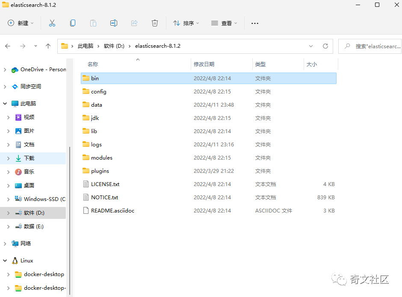Select the Rename icon
This screenshot has width=402, height=297.
(114, 23)
